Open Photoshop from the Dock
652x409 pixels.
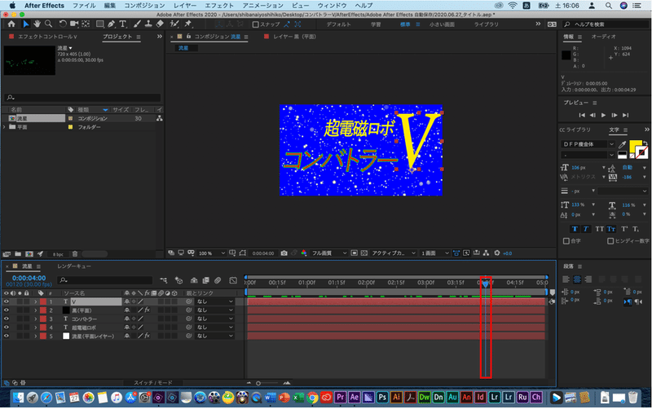(x=382, y=398)
